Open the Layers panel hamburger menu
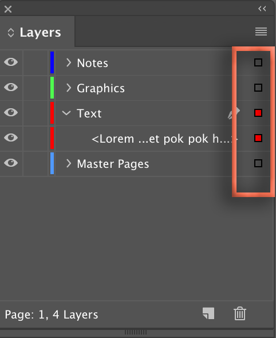This screenshot has height=338, width=276. point(261,32)
